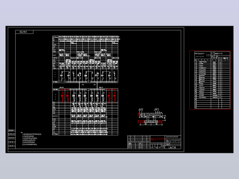Select the drawing number box at top-left corner

tap(24, 32)
